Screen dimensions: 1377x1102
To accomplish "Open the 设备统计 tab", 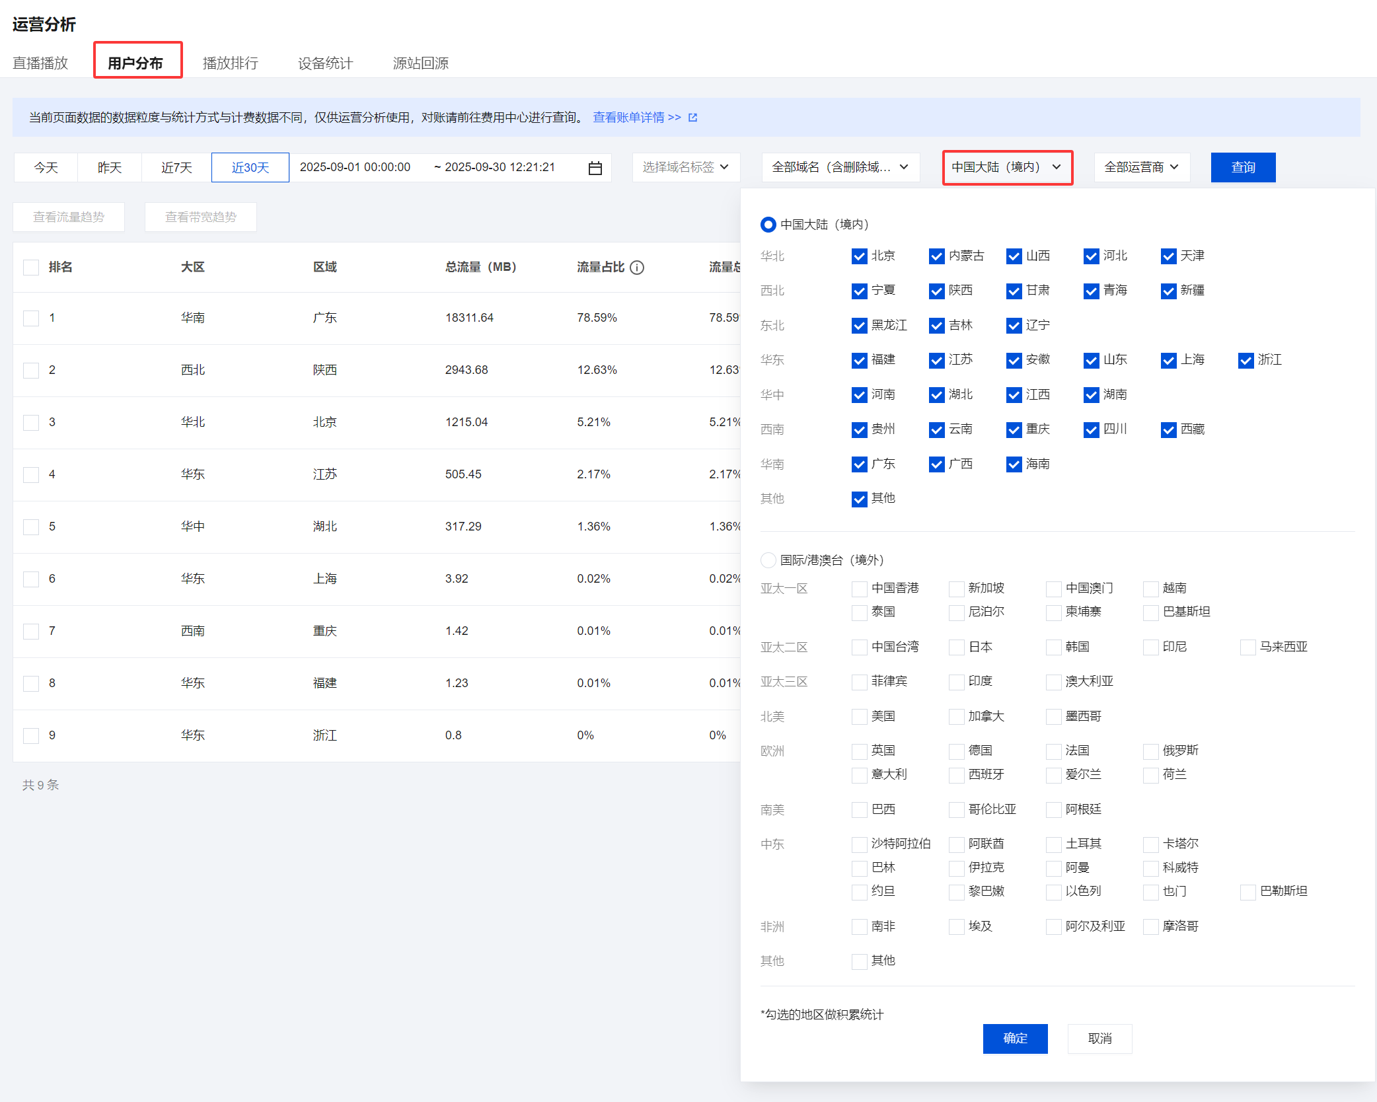I will point(325,63).
